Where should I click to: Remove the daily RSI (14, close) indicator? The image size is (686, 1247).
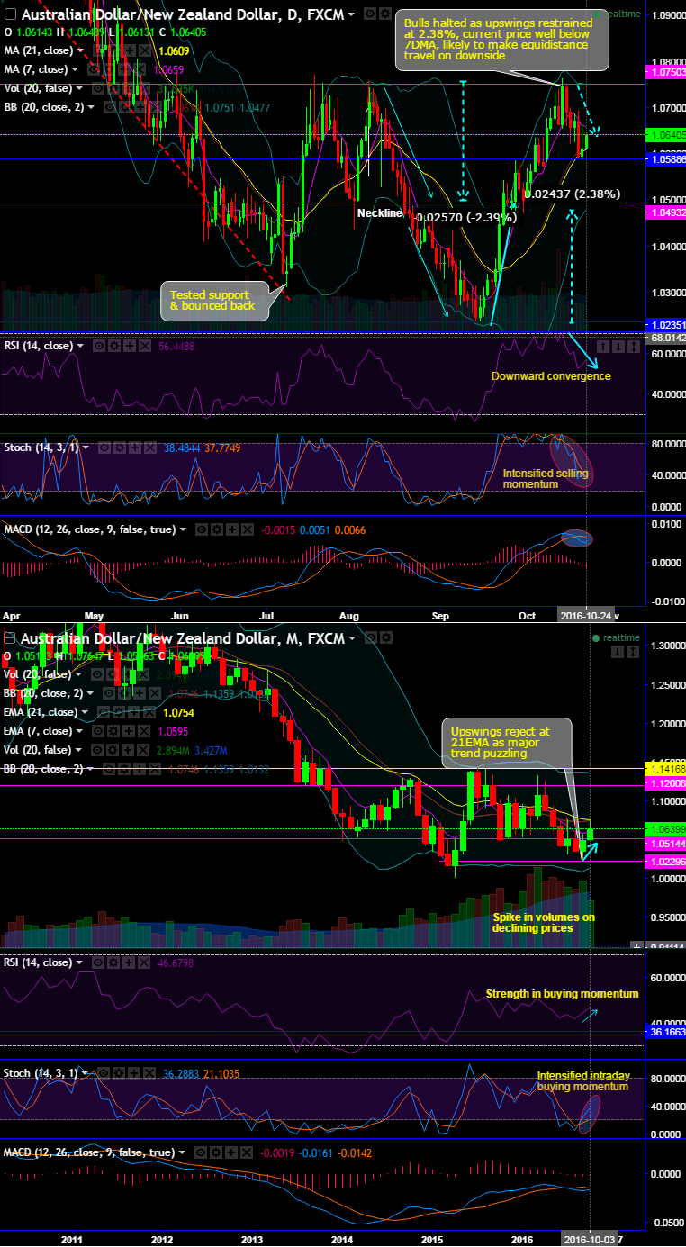[x=145, y=346]
